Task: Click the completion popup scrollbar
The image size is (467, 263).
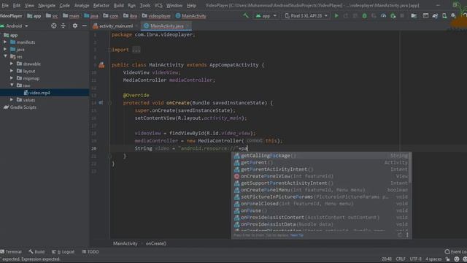Action: point(410,167)
